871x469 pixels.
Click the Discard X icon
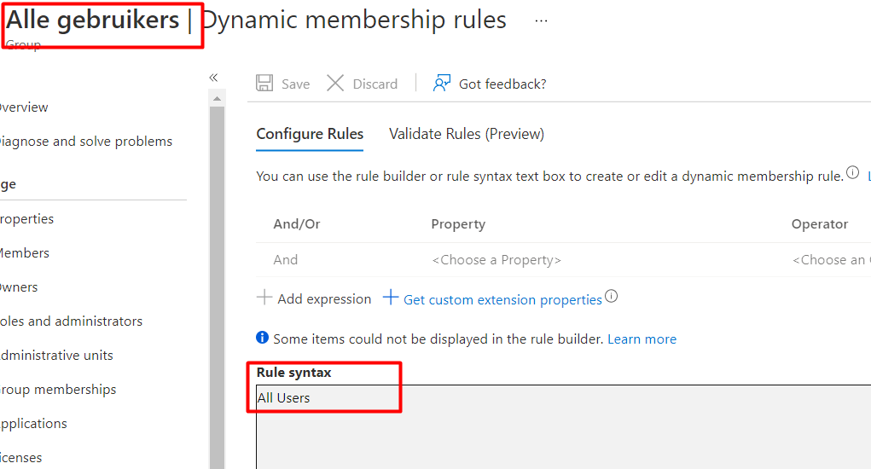pos(336,84)
